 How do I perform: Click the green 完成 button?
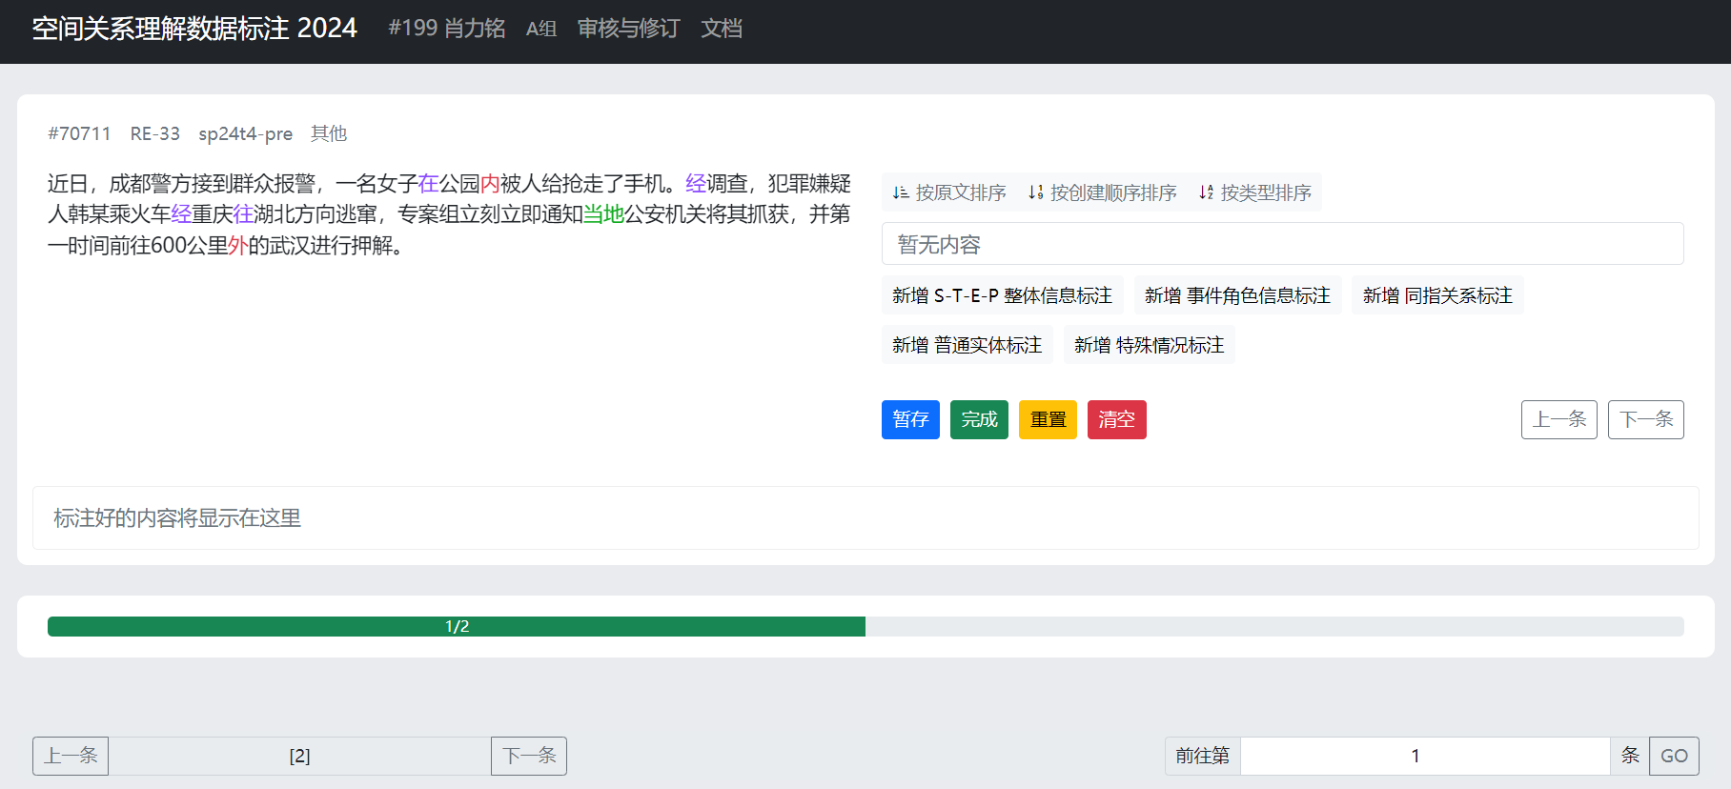tap(979, 419)
